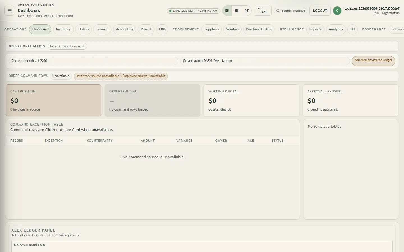
Task: Focus the Search modules field
Action: click(290, 11)
